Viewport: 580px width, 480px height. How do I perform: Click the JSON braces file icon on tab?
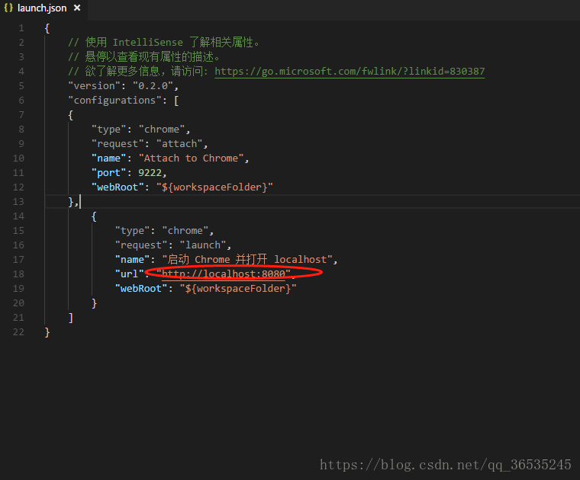tap(8, 8)
